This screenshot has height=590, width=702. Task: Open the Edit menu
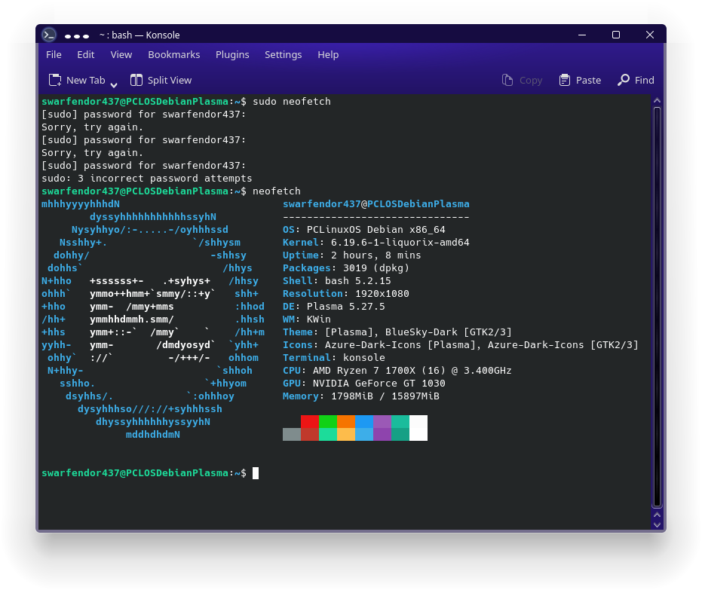coord(85,54)
